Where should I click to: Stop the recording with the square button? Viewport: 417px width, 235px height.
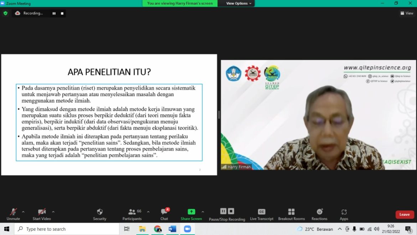coord(61,13)
